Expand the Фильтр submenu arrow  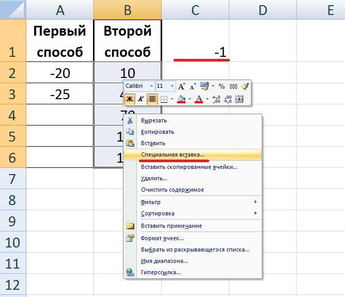pos(256,202)
